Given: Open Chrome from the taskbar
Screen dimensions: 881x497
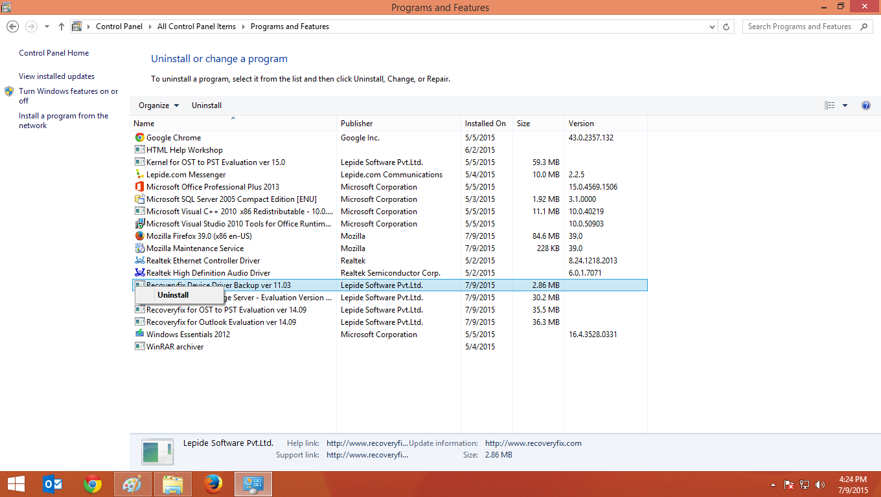Looking at the screenshot, I should pos(93,484).
